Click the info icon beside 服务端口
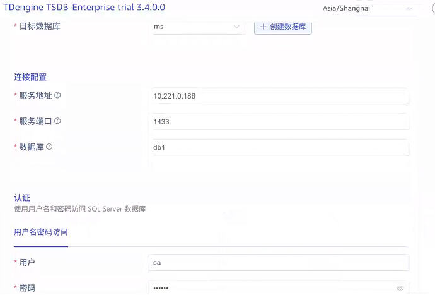The width and height of the screenshot is (435, 295). click(x=57, y=121)
